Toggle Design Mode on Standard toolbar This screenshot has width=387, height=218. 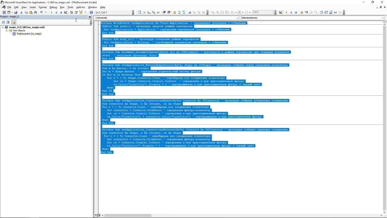[66, 12]
